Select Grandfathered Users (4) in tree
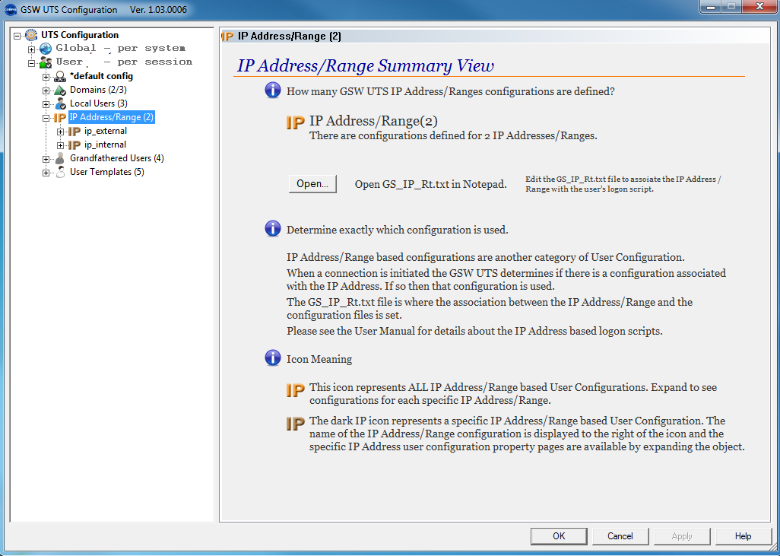The height and width of the screenshot is (556, 780). pyautogui.click(x=116, y=158)
